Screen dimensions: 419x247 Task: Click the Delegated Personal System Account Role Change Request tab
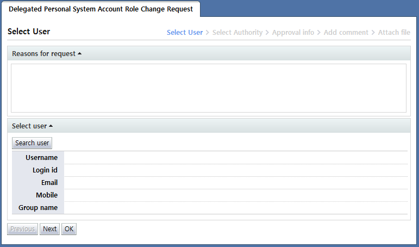[x=101, y=9]
